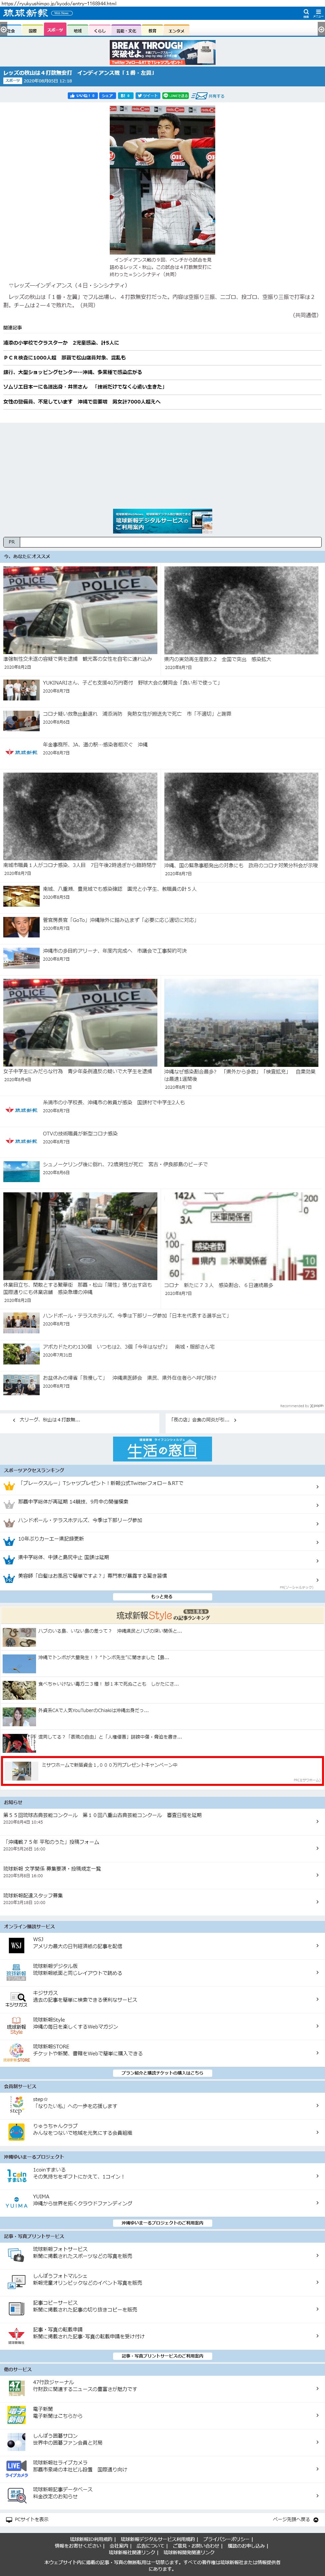Click the search magnifier icon in header

306,13
